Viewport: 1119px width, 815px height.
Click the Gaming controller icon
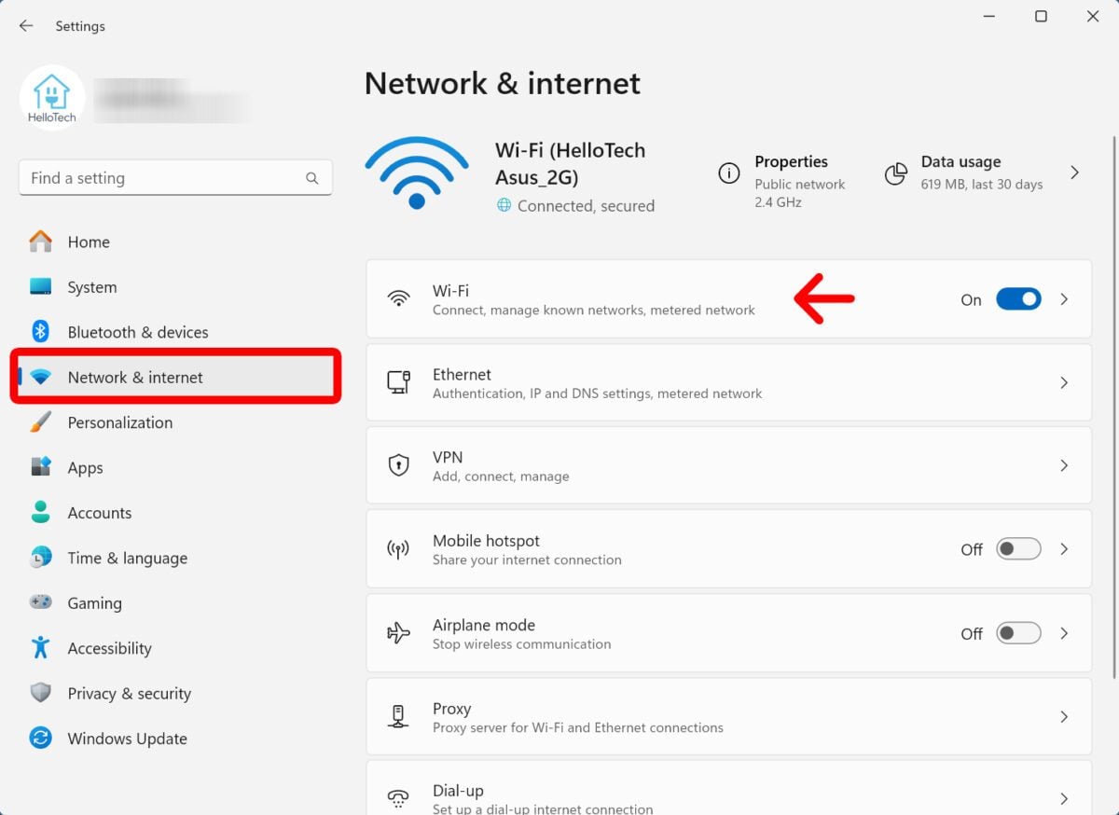(x=40, y=602)
